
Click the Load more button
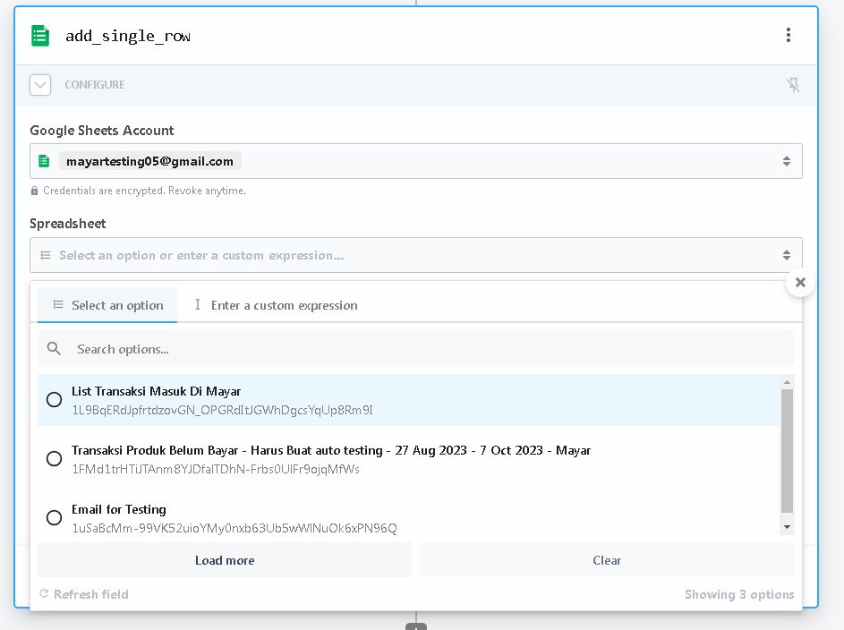pos(225,560)
